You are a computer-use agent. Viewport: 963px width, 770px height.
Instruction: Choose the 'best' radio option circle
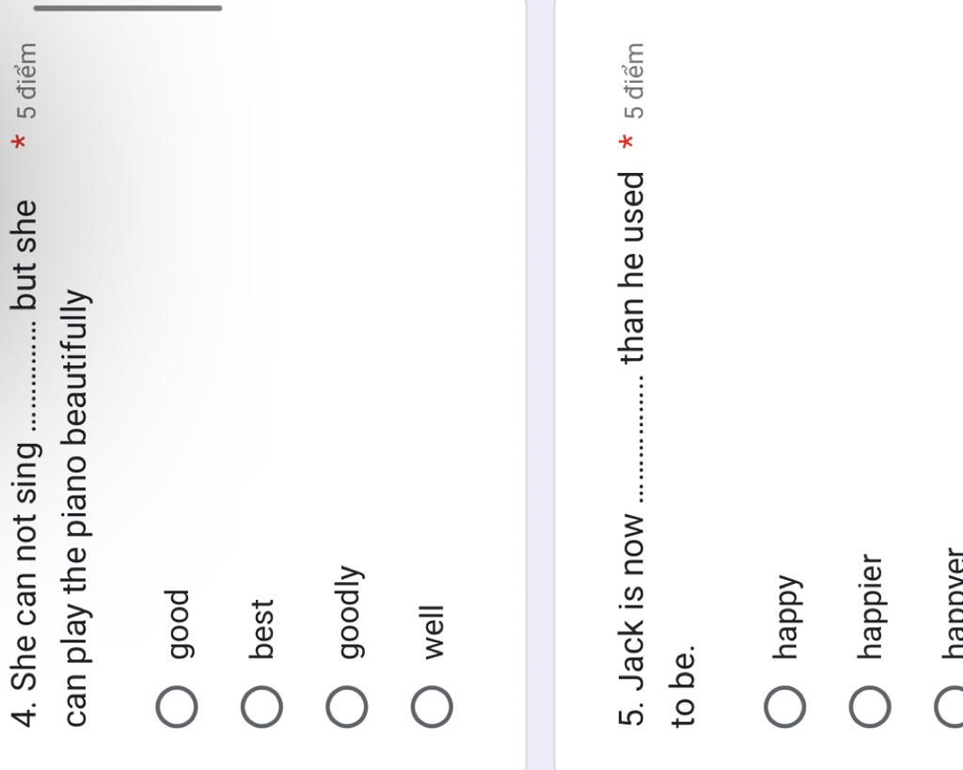261,707
